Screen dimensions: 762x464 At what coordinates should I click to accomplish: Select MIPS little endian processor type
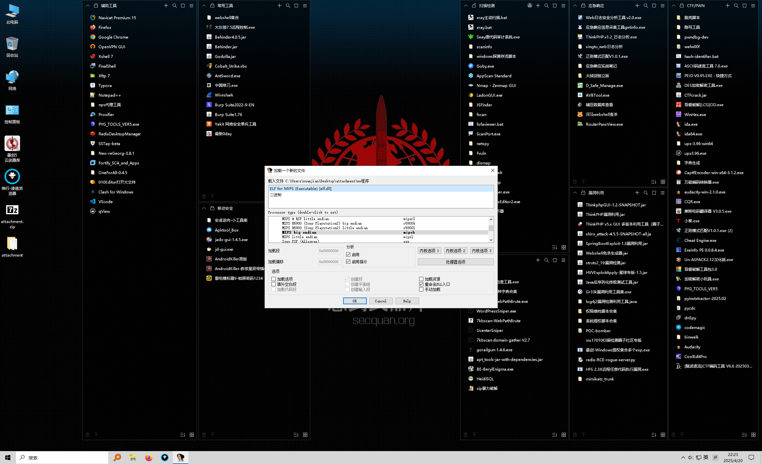pyautogui.click(x=299, y=237)
